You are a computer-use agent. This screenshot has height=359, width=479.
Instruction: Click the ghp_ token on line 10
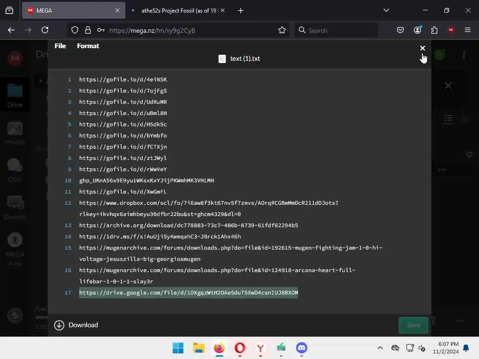click(146, 180)
